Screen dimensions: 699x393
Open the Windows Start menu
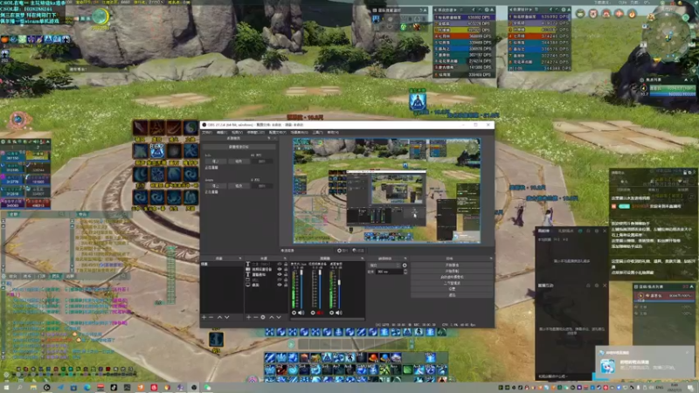point(6,388)
